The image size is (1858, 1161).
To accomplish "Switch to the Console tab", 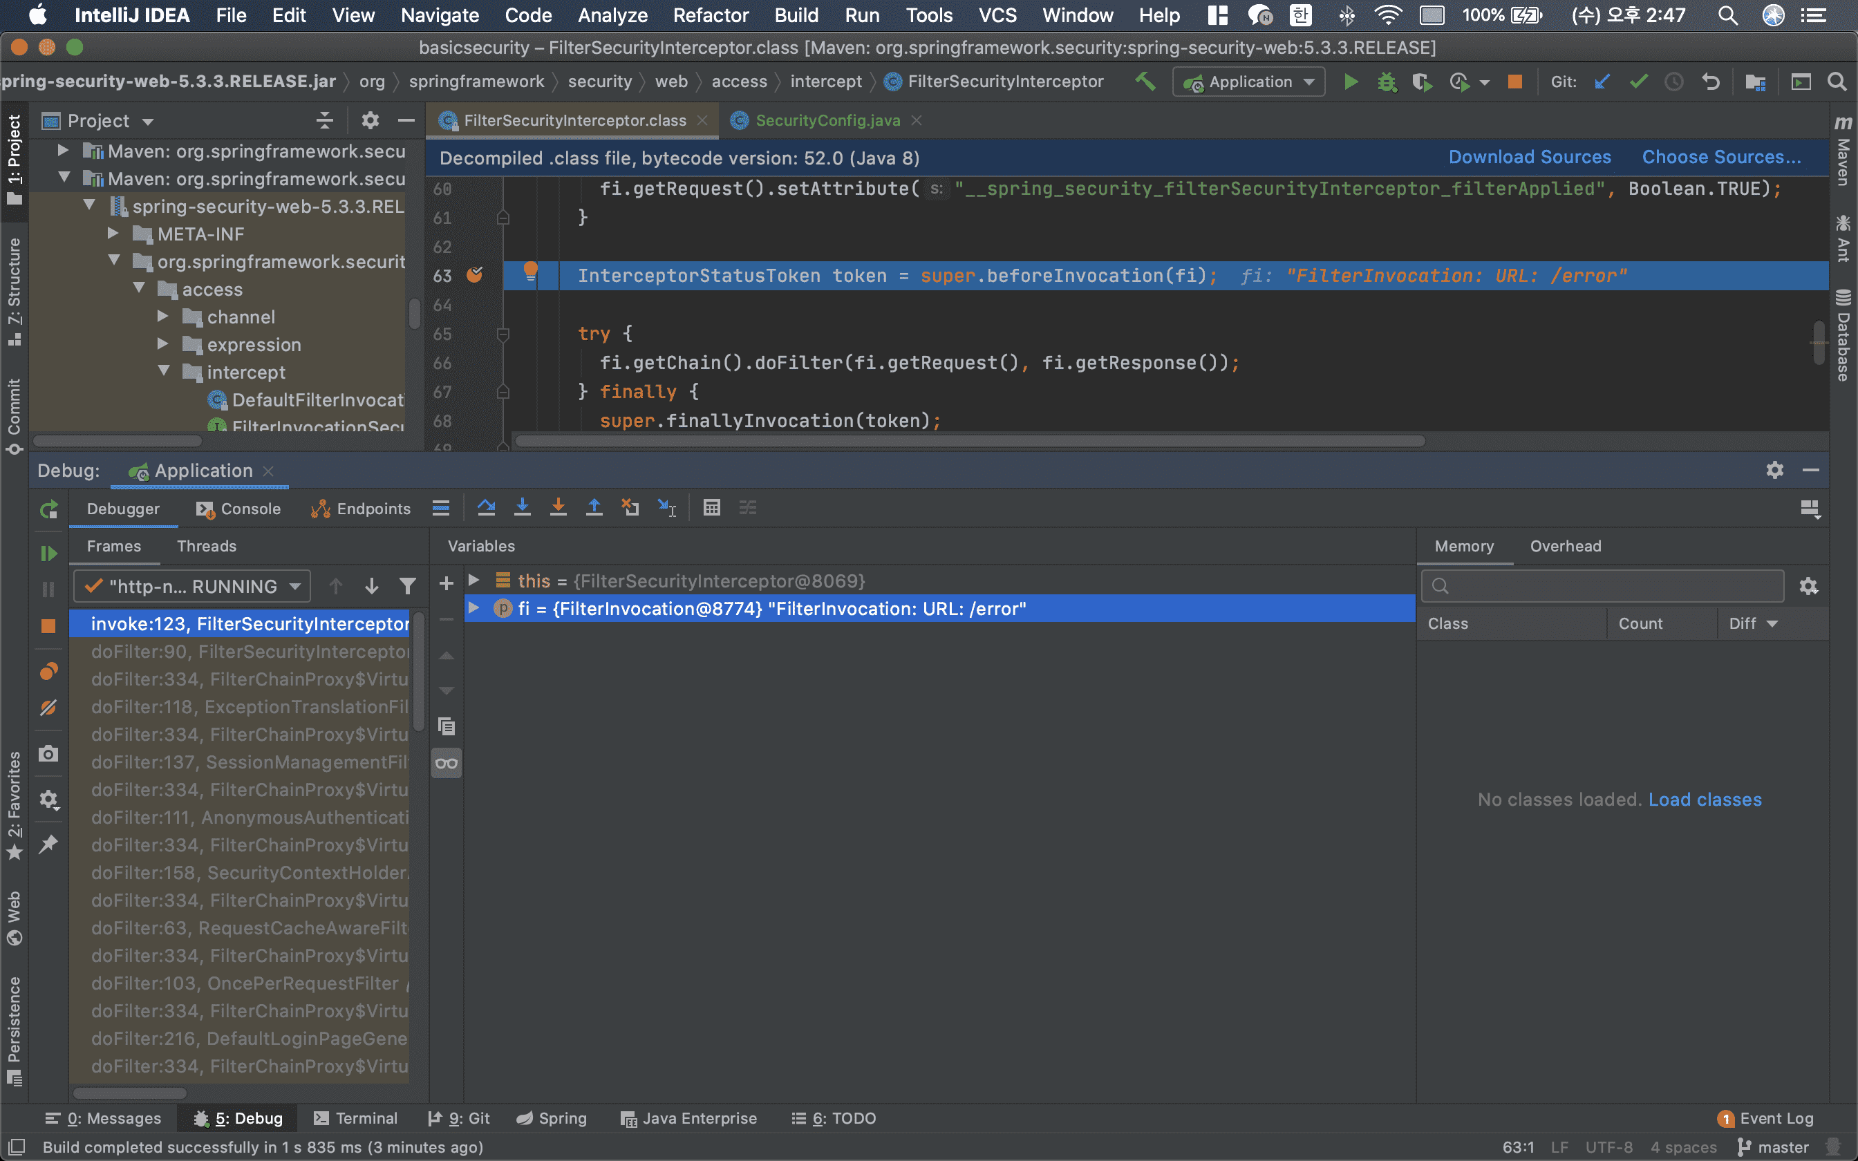I will [x=238, y=509].
